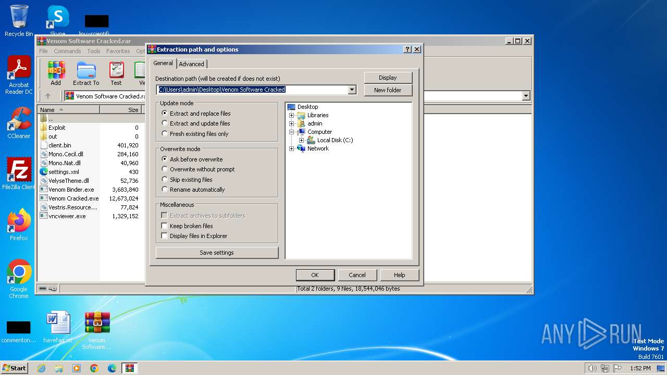The height and width of the screenshot is (375, 667).
Task: Click the Extract To toolbar icon
Action: (x=86, y=73)
